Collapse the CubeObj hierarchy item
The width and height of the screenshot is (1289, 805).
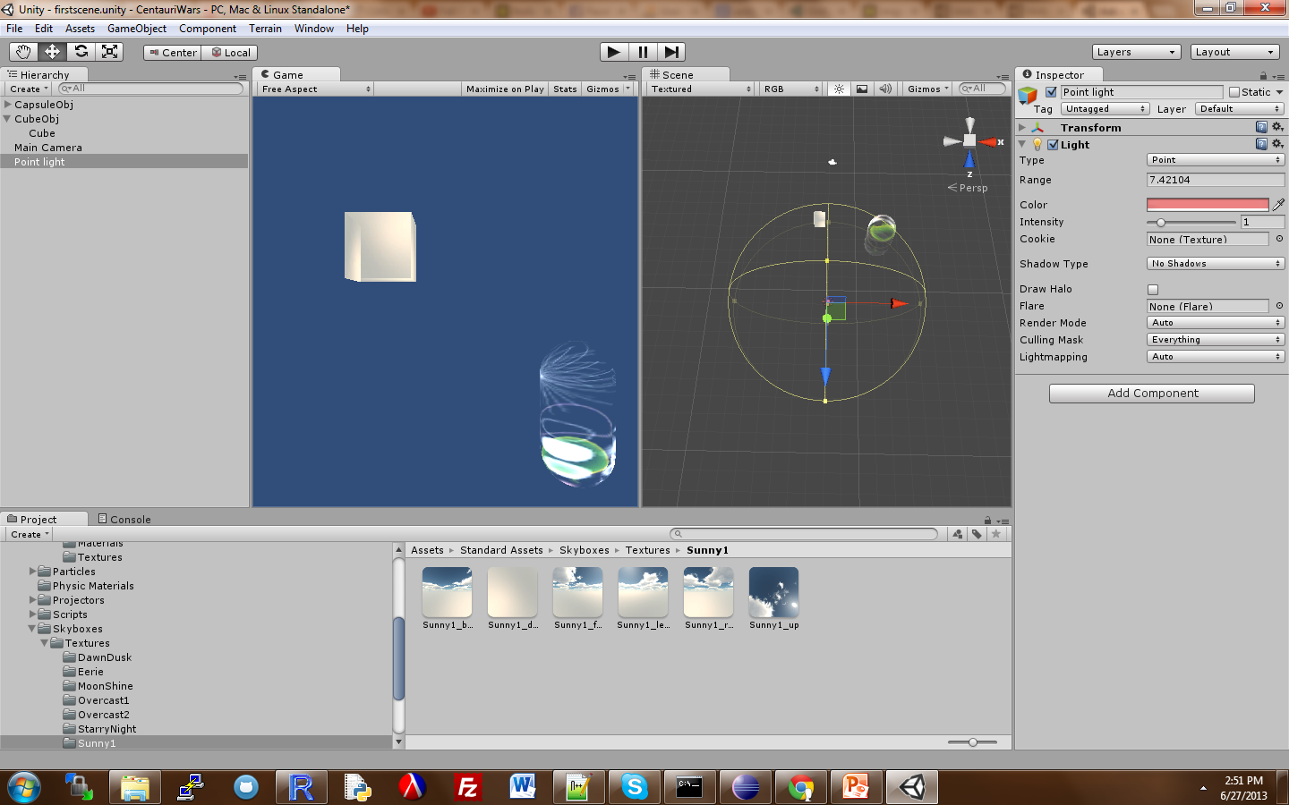coord(7,118)
